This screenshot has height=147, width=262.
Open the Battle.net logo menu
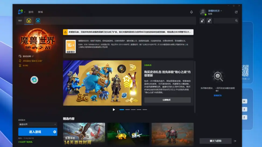[22, 12]
